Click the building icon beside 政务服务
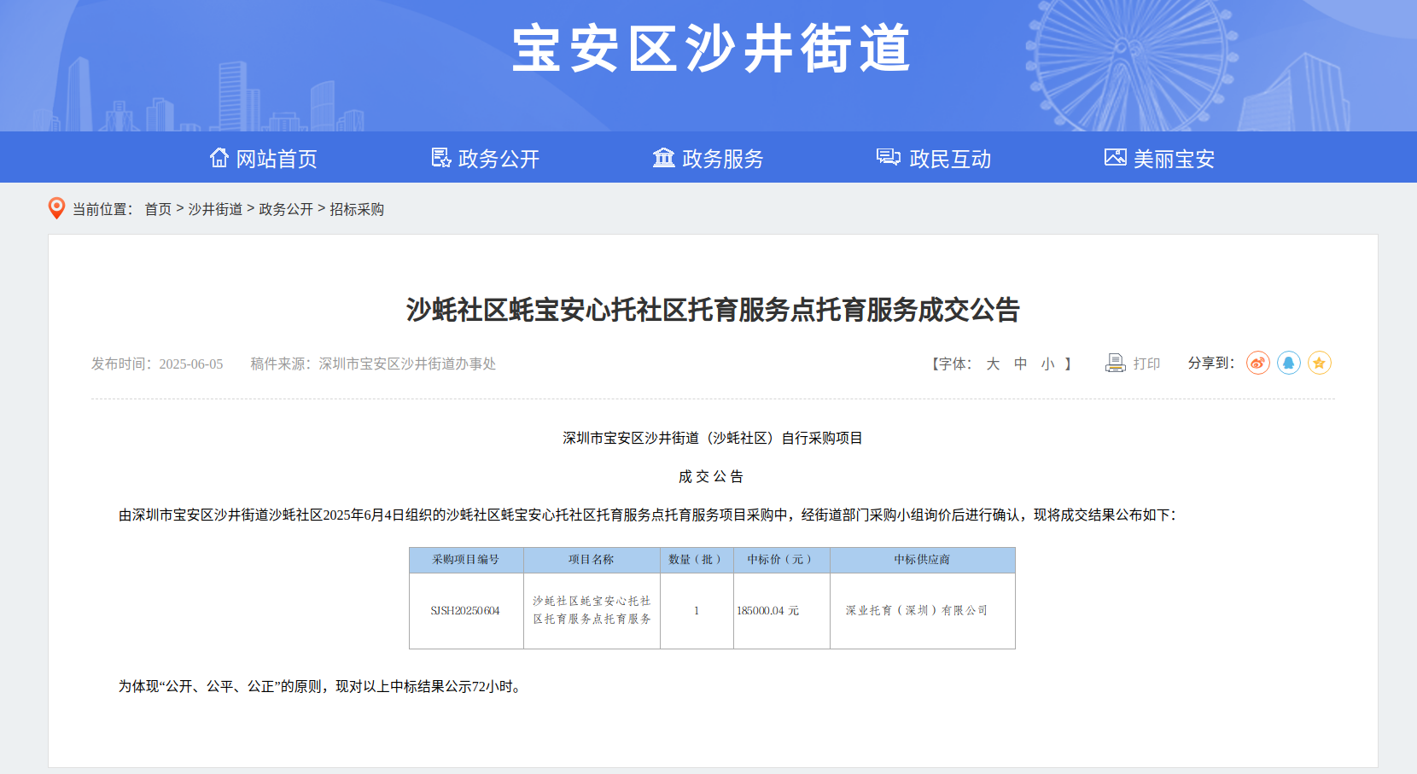The width and height of the screenshot is (1417, 774). pos(663,158)
